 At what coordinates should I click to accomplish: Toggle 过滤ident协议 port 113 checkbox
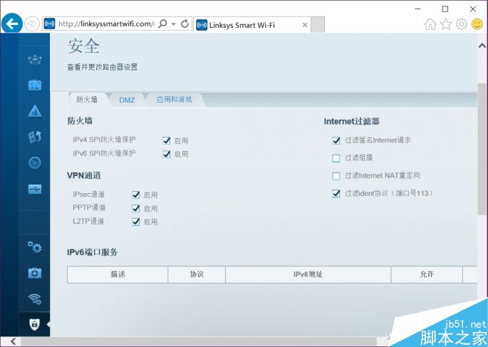(x=336, y=194)
